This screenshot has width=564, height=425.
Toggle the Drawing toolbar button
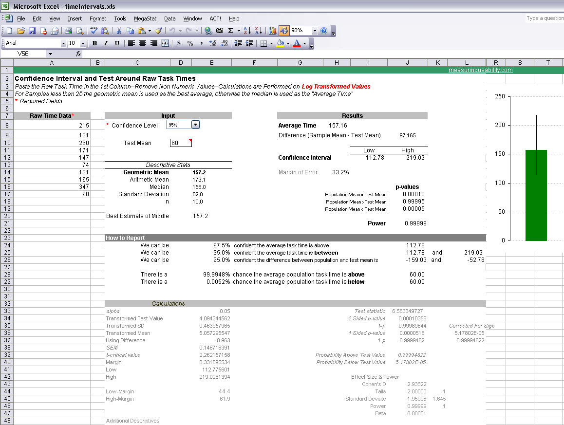tap(284, 31)
